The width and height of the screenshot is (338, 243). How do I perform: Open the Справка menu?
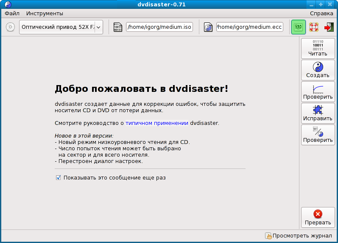point(321,14)
